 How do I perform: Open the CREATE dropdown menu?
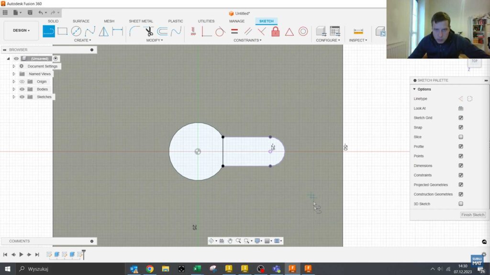pyautogui.click(x=81, y=40)
